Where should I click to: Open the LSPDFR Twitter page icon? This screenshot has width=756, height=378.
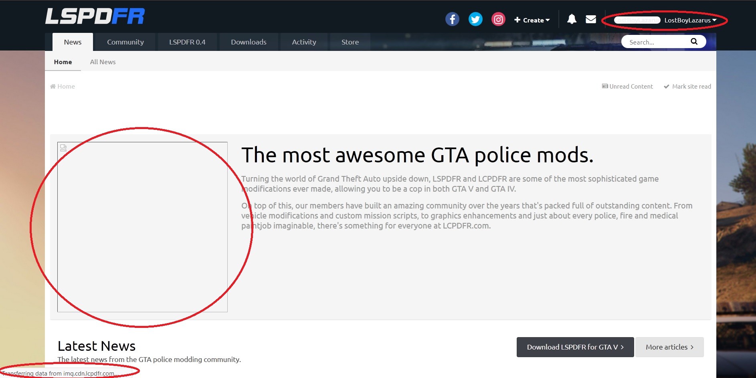(x=475, y=19)
